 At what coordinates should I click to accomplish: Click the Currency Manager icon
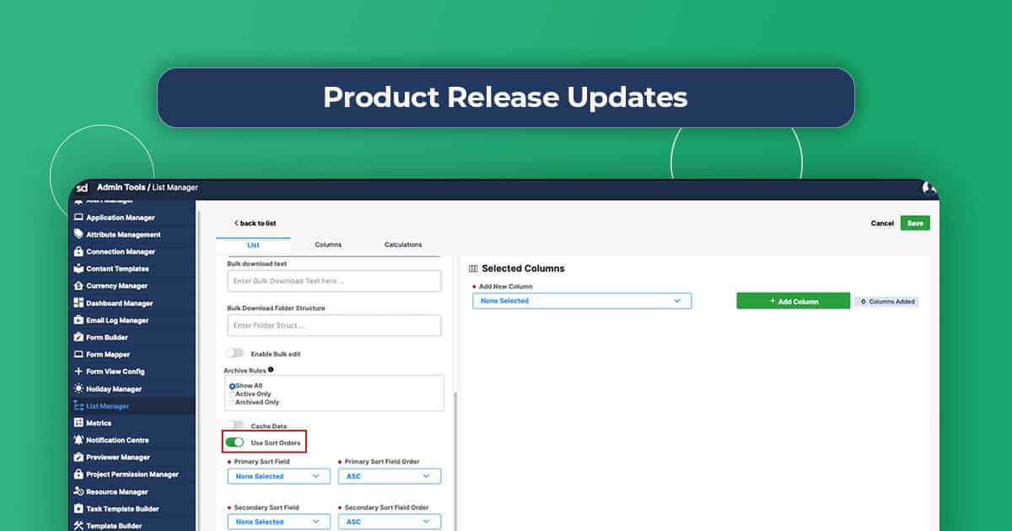(x=78, y=286)
